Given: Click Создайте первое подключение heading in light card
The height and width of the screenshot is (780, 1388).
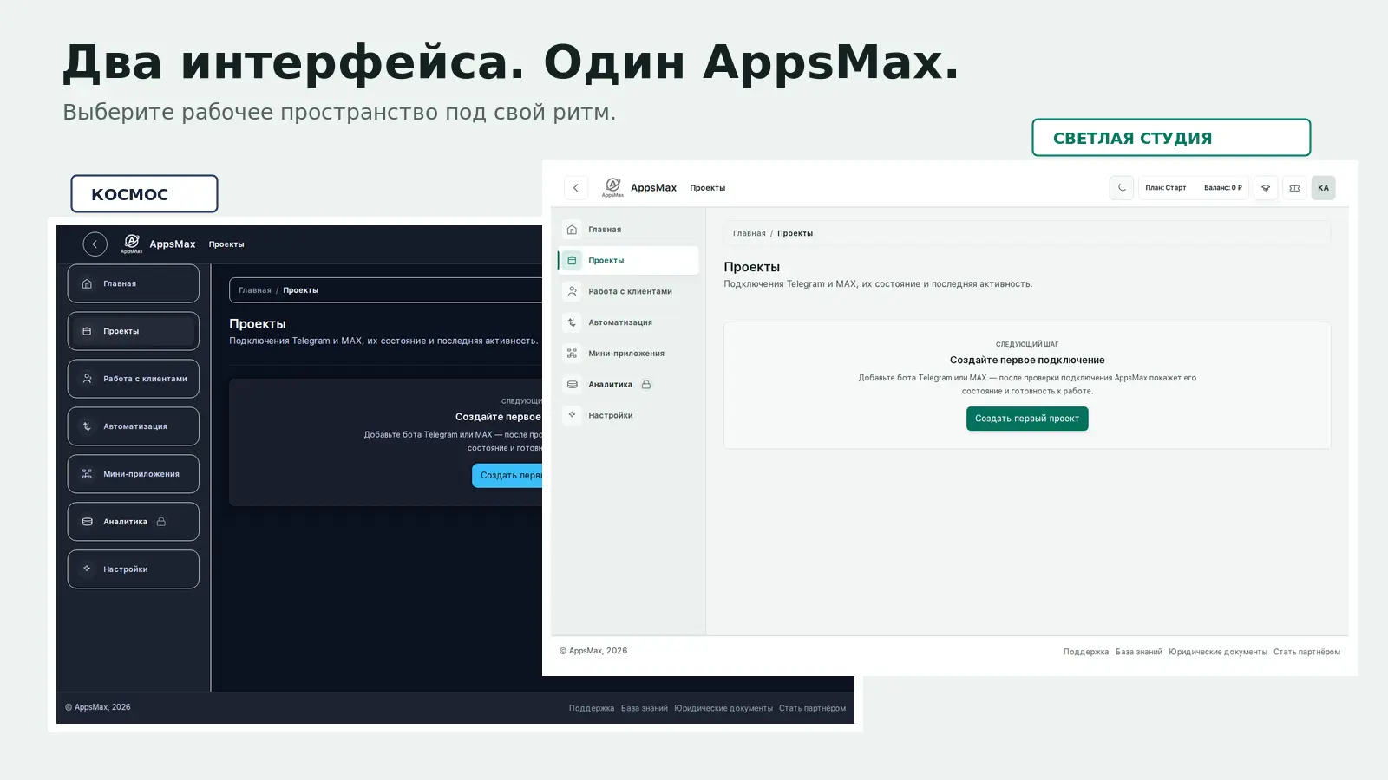Looking at the screenshot, I should (1027, 360).
